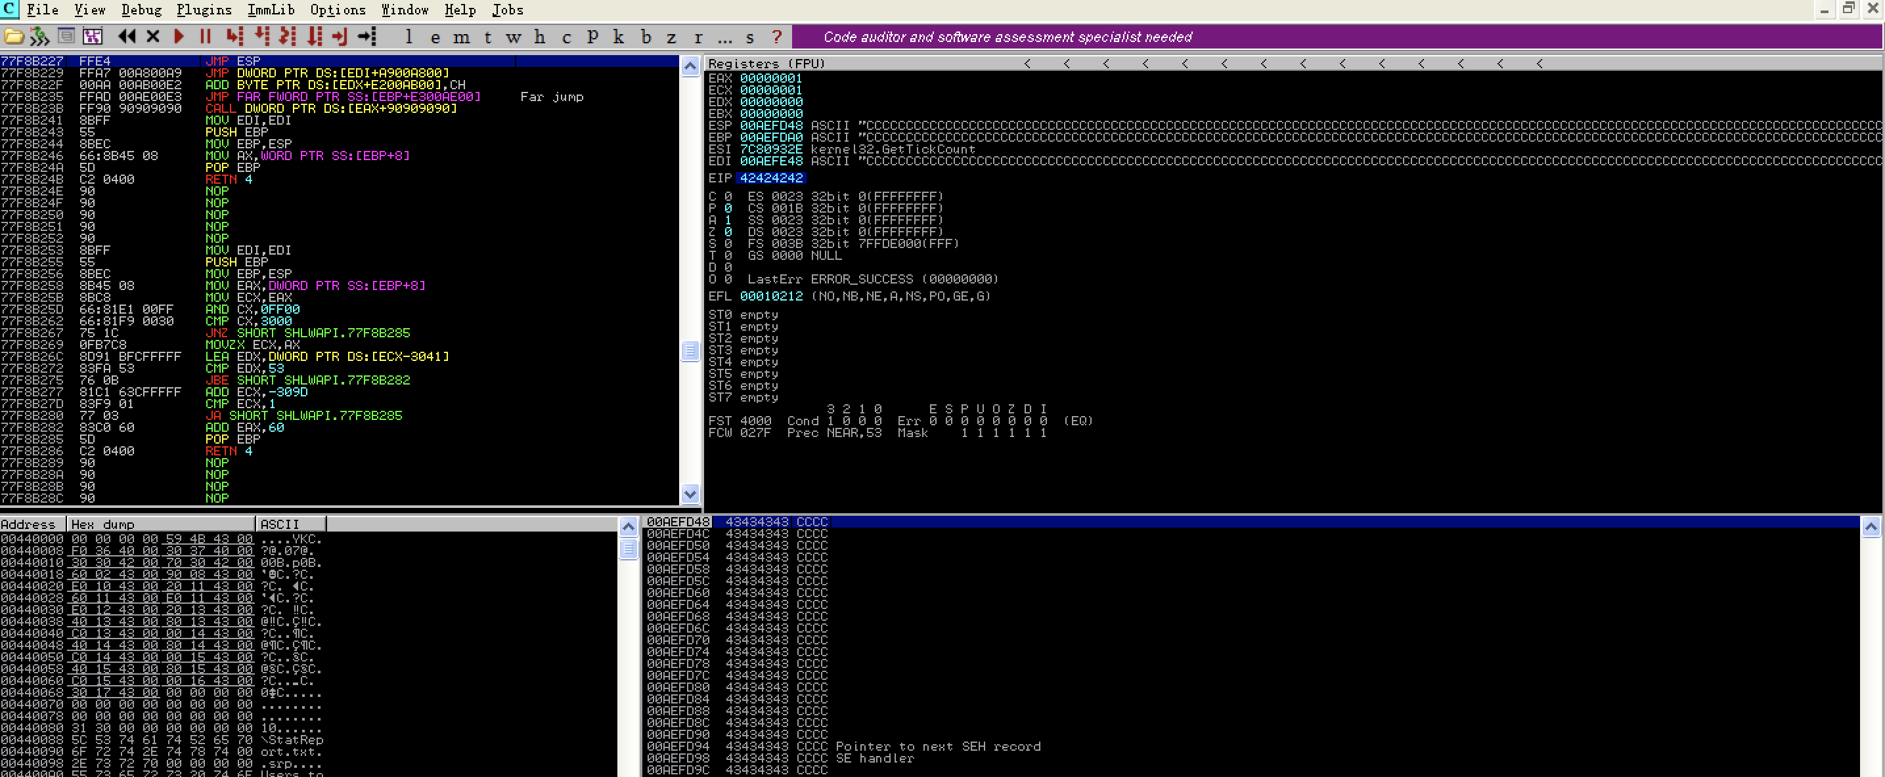Select 'Pointer to next SEH record' stack row
1885x777 pixels.
tap(1251, 746)
